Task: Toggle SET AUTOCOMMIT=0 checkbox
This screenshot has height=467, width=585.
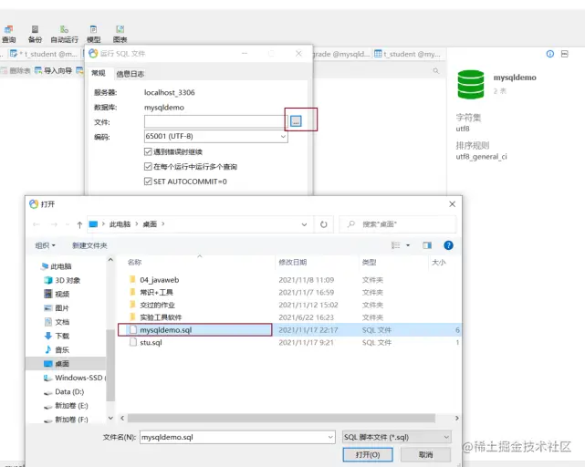Action: tap(148, 182)
